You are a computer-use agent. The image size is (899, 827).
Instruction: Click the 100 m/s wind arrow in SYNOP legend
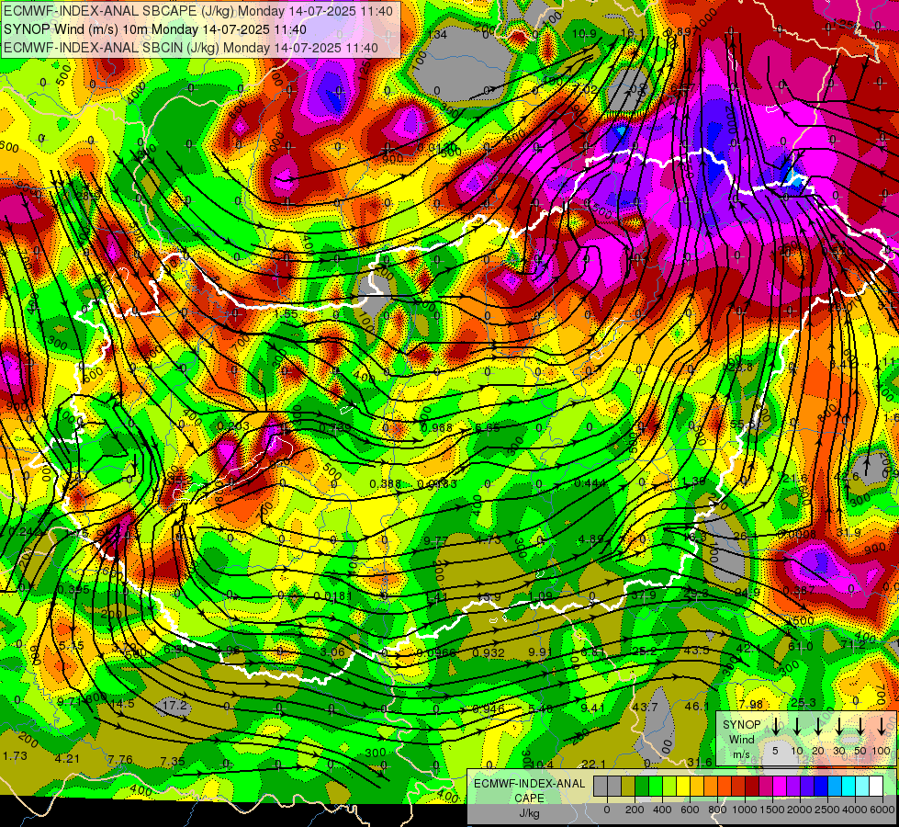coord(882,726)
